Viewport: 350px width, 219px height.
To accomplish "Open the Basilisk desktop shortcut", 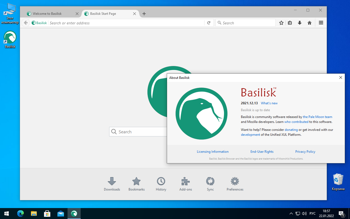I will [10, 40].
